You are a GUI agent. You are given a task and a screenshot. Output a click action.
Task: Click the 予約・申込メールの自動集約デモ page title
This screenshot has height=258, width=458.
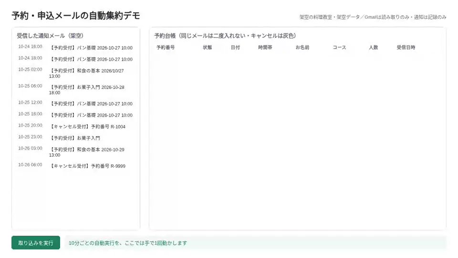pos(76,15)
